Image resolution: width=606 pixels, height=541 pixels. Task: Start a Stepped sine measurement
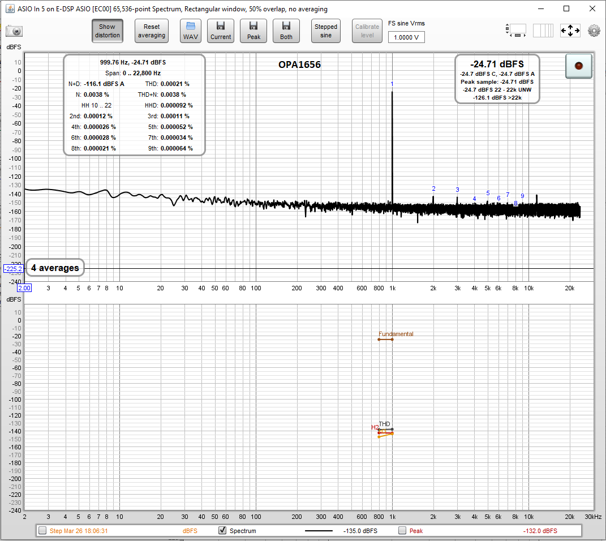326,31
